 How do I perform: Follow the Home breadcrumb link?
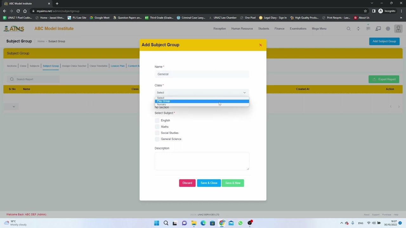pos(41,41)
